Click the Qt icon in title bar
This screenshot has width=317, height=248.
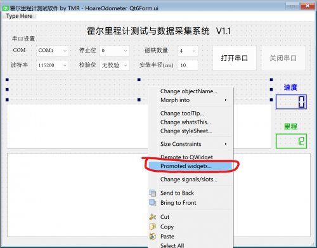[5, 8]
